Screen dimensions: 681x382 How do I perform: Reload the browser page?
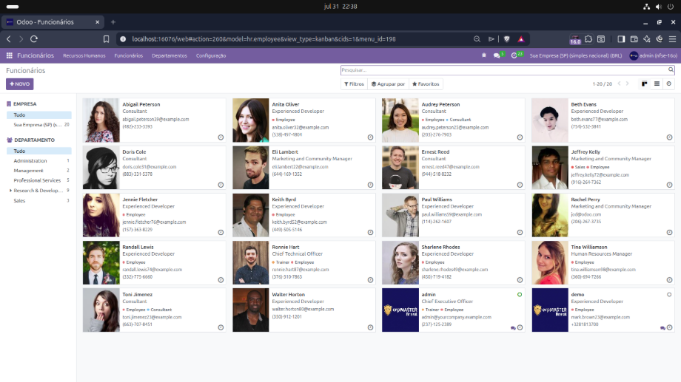[x=34, y=39]
